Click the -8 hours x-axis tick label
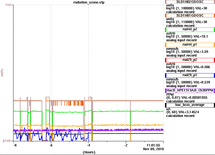 click(15, 145)
